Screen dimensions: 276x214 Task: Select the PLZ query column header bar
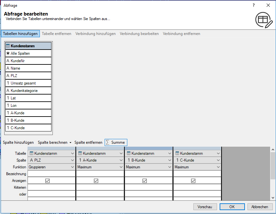52,148
